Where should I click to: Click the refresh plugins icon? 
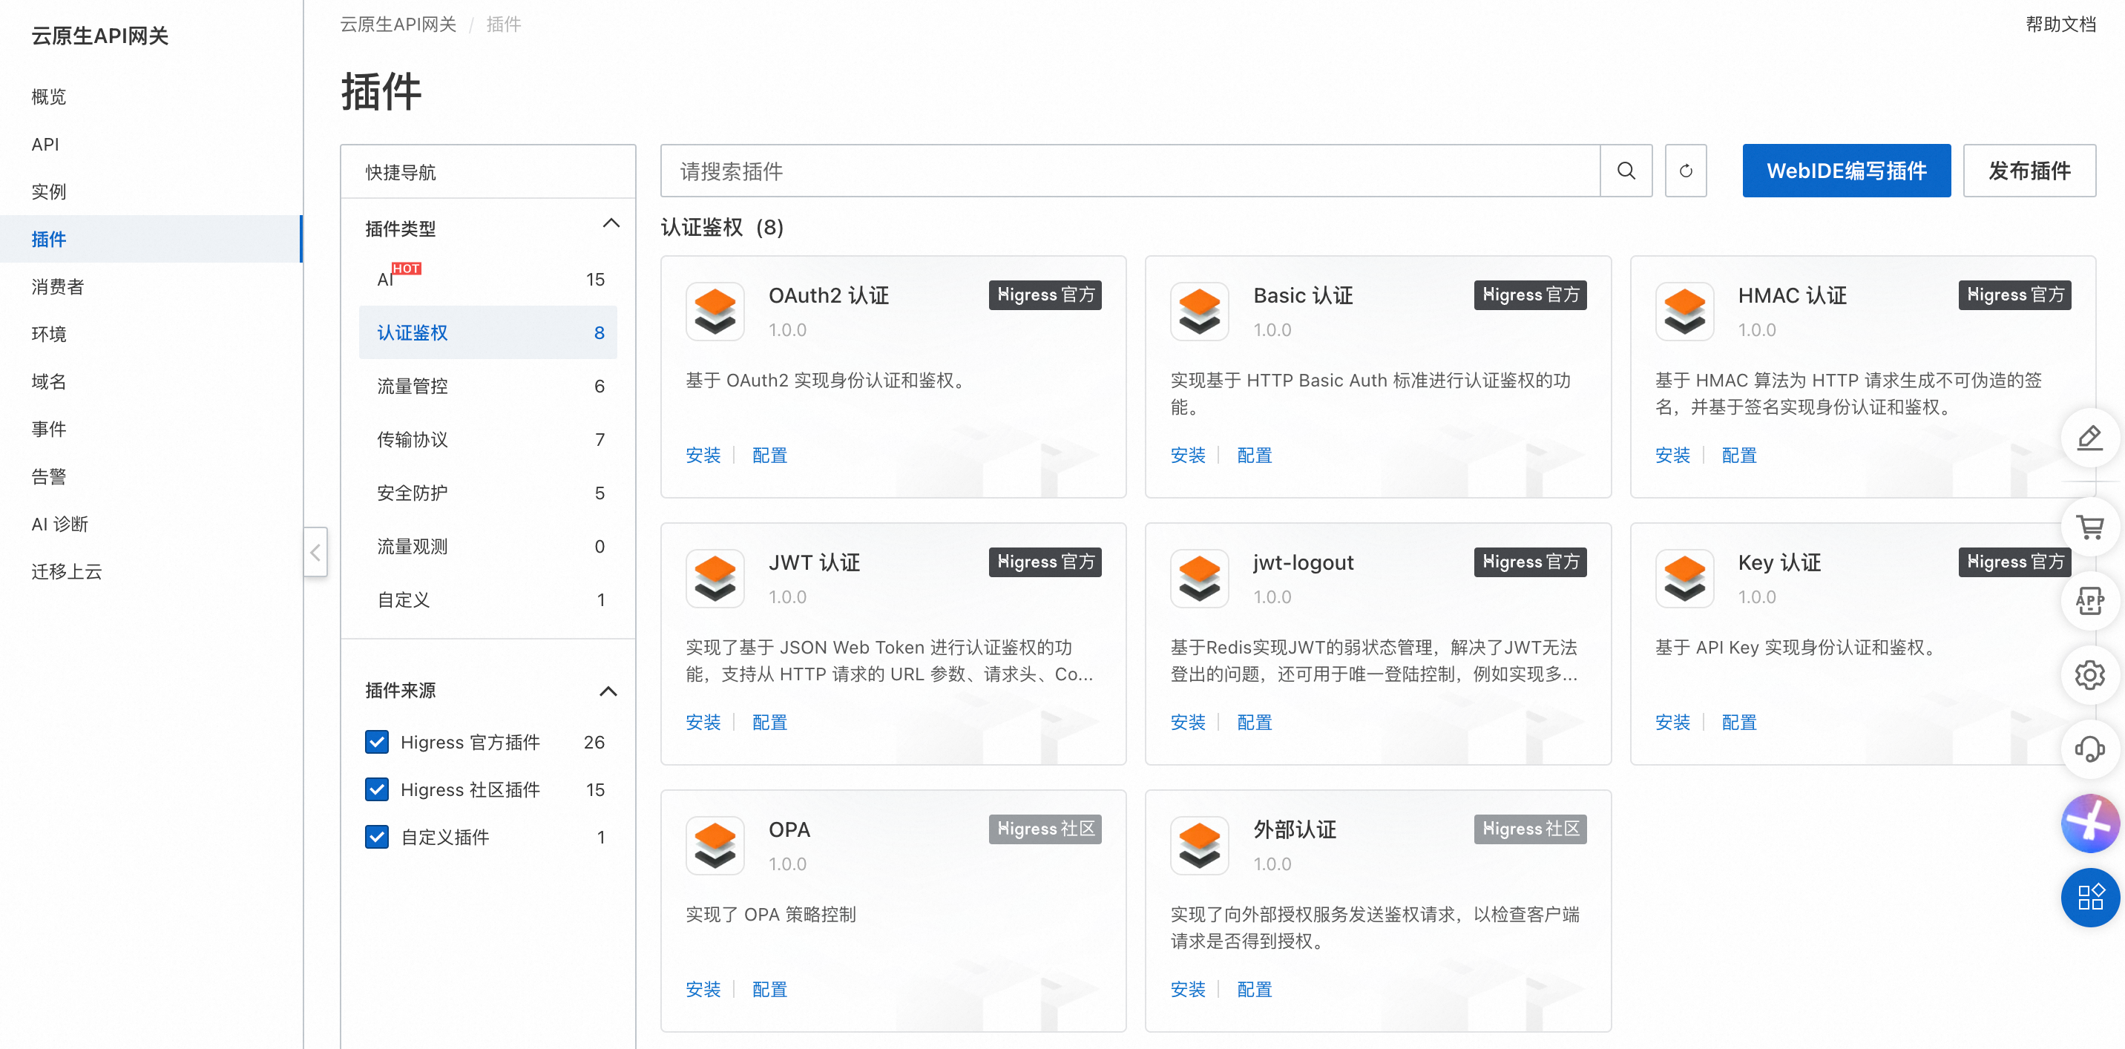click(1685, 171)
